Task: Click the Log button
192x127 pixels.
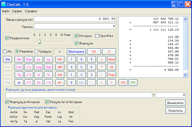Action: [39, 67]
